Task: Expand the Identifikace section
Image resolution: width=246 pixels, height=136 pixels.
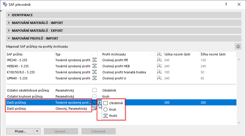Action: point(22,15)
